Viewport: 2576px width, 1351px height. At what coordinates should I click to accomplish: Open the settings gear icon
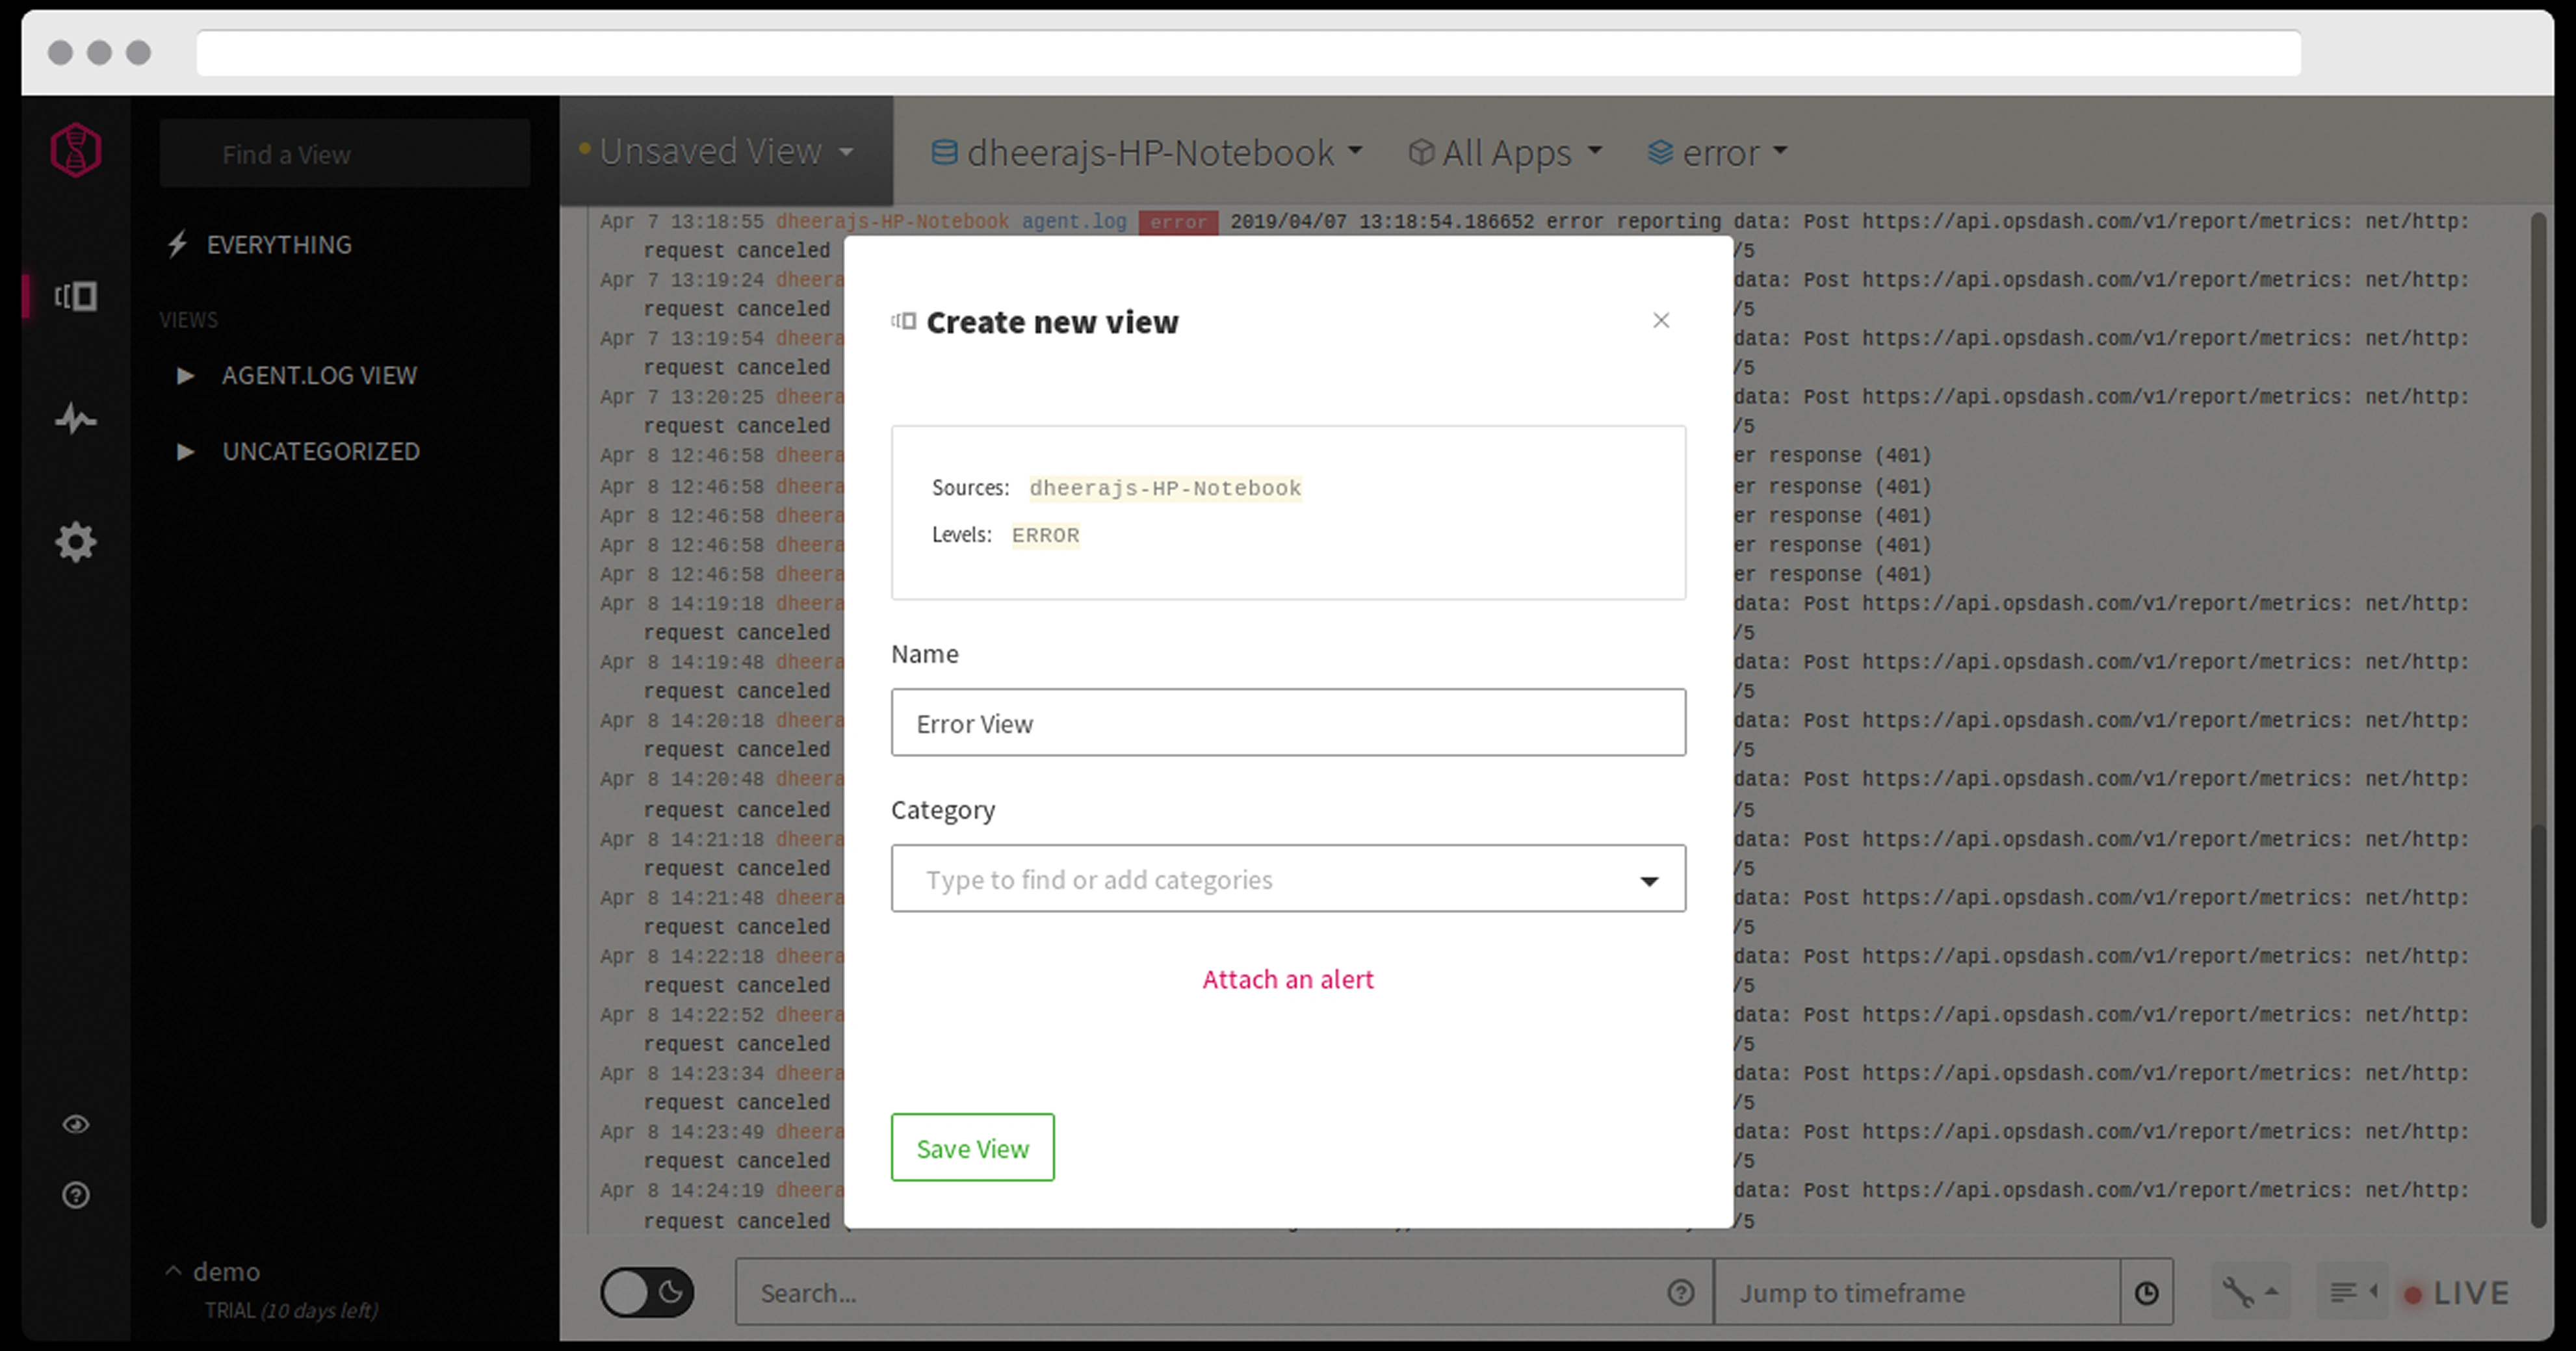76,542
